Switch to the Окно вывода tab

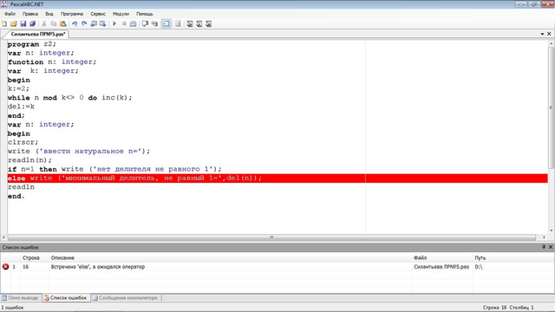pyautogui.click(x=21, y=298)
